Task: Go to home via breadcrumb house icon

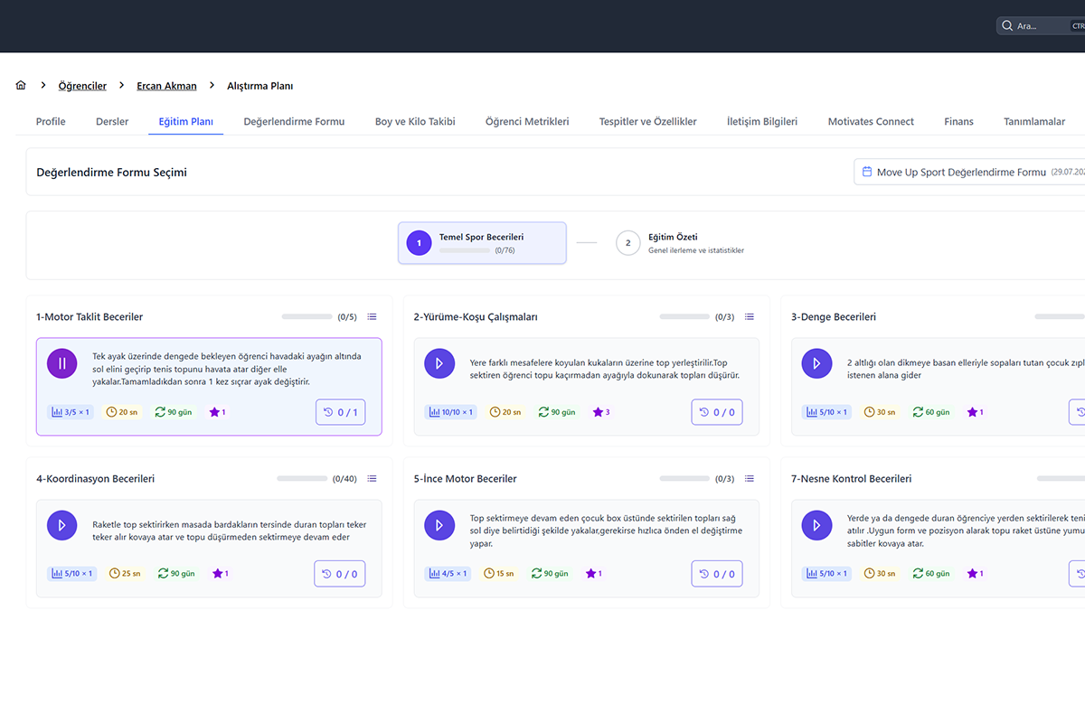Action: click(x=21, y=86)
